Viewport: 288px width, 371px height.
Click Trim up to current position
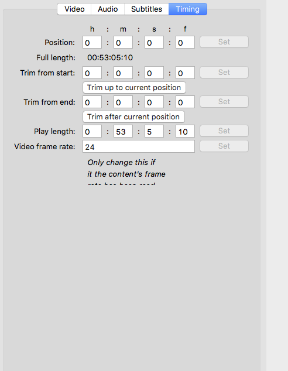pyautogui.click(x=134, y=88)
